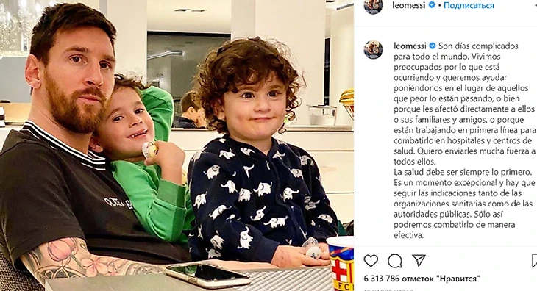Like the post with the heart icon

pos(371,261)
